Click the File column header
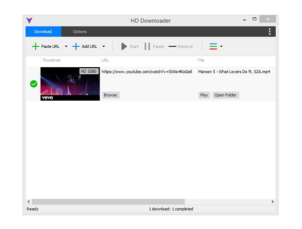Viewport: 302px width, 229px height. tap(201, 60)
